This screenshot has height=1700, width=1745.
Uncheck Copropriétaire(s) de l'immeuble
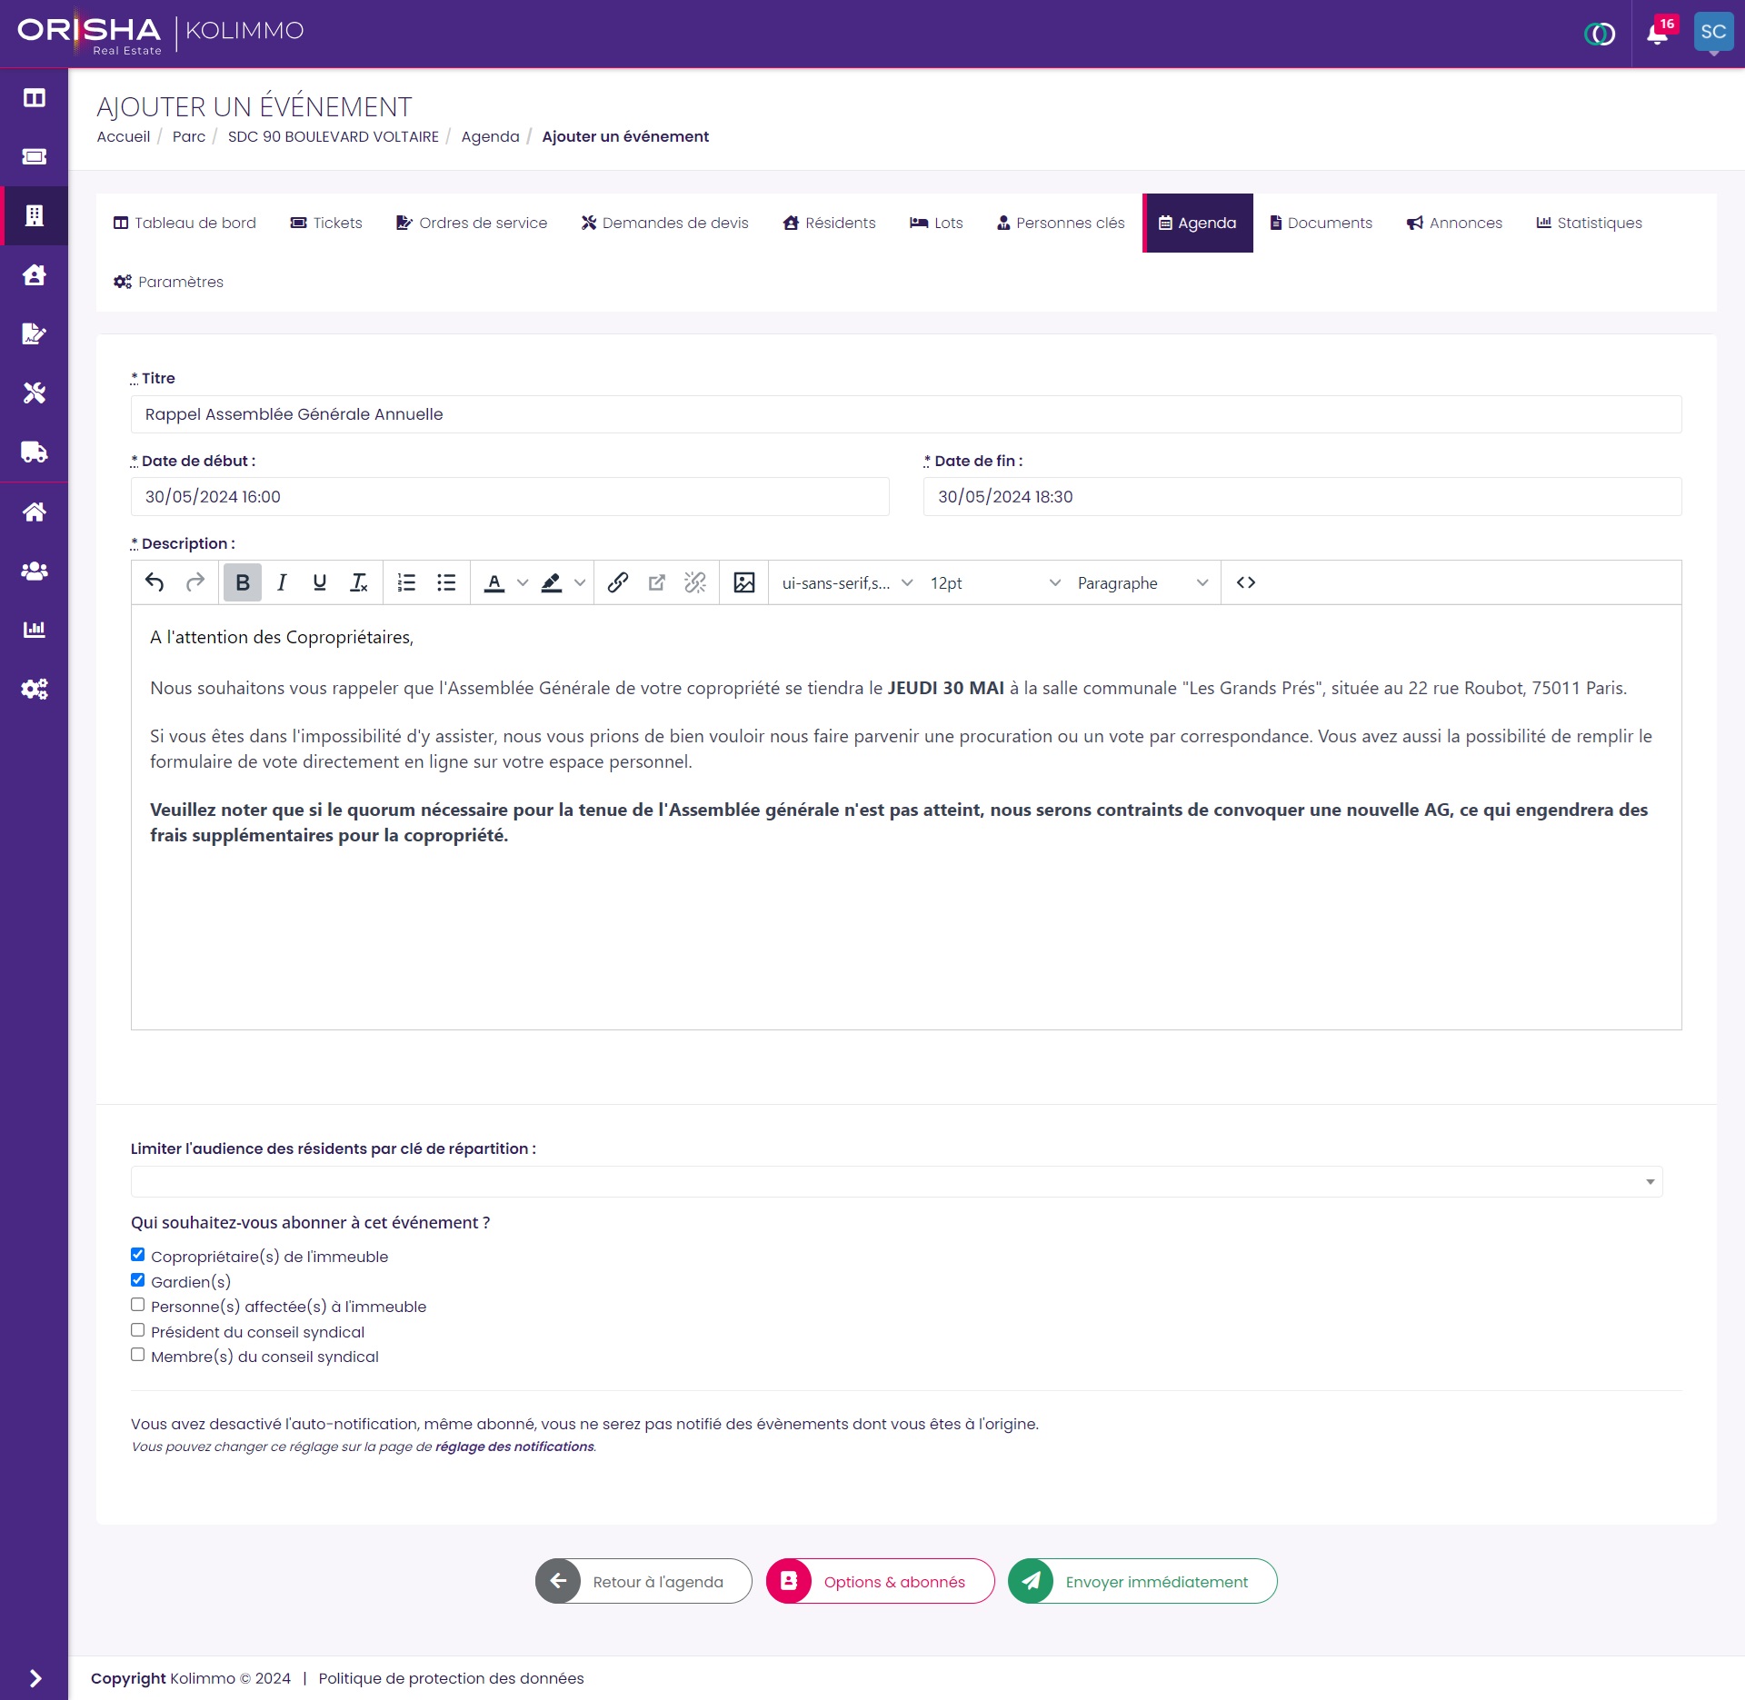pos(137,1255)
